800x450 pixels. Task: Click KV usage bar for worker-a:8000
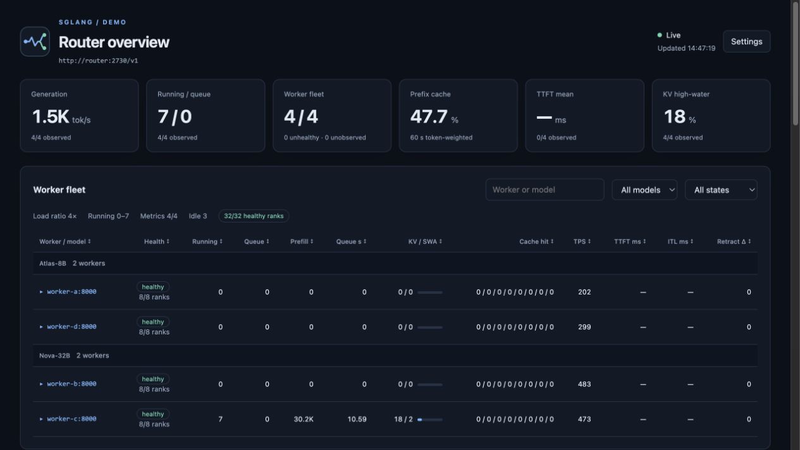pyautogui.click(x=430, y=292)
